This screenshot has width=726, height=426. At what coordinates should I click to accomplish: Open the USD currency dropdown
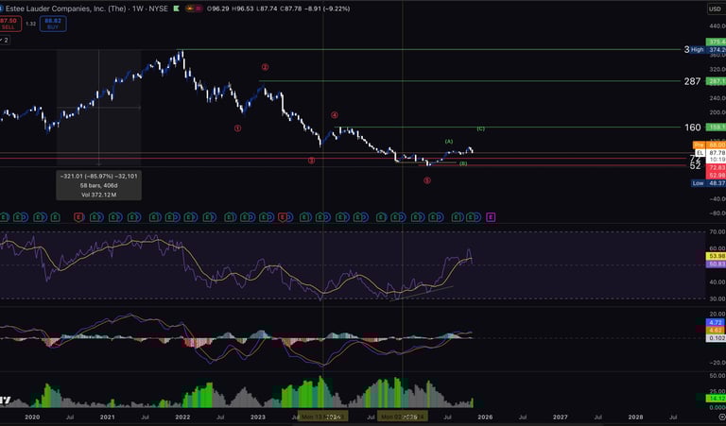pos(716,9)
